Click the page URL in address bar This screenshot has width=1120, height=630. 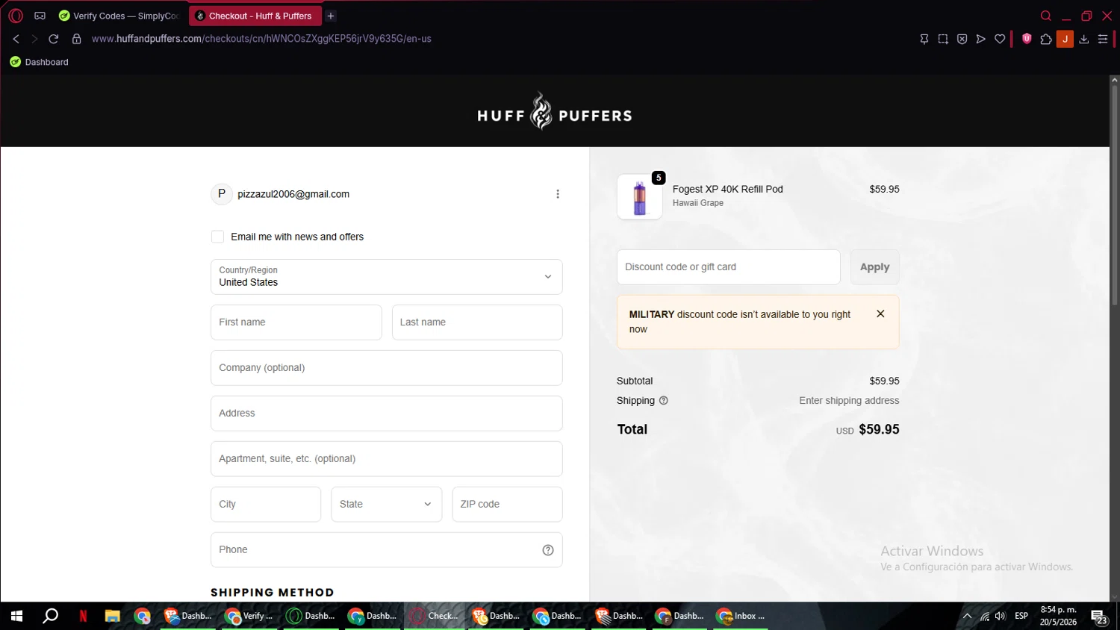[261, 39]
